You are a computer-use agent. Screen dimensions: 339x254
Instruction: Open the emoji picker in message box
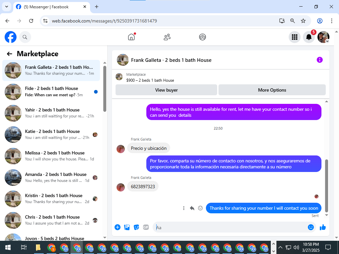(311, 227)
